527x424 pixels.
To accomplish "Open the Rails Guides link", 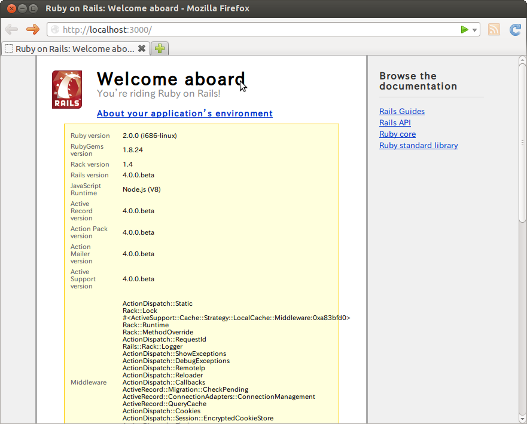I will [x=402, y=112].
